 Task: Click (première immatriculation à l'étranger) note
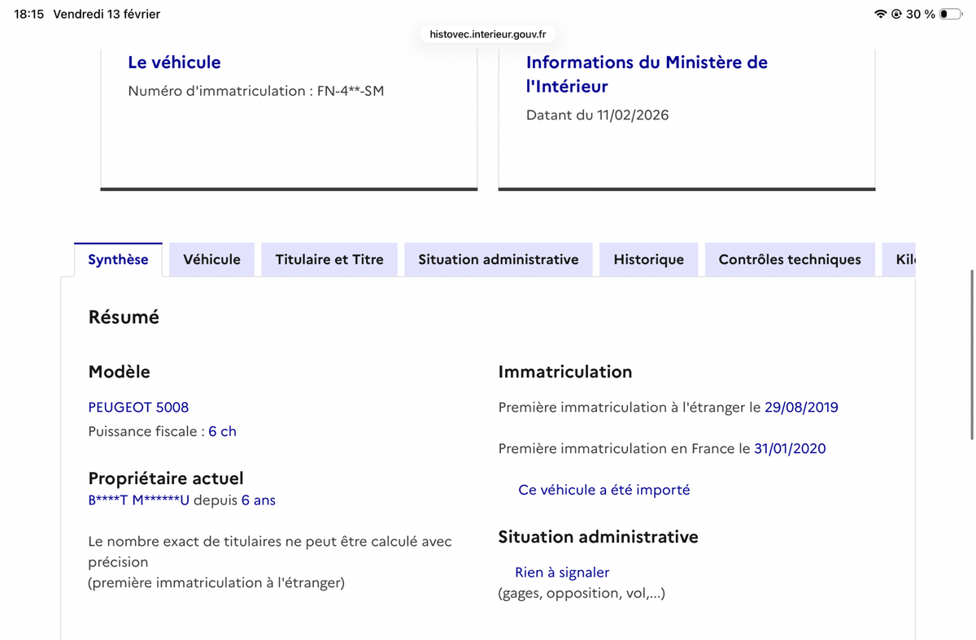(216, 582)
